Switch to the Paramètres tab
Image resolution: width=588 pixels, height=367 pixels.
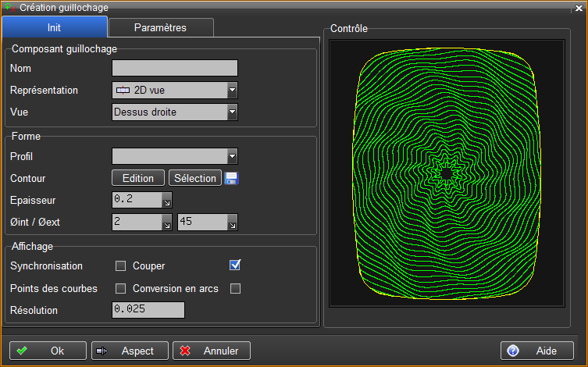[x=161, y=28]
